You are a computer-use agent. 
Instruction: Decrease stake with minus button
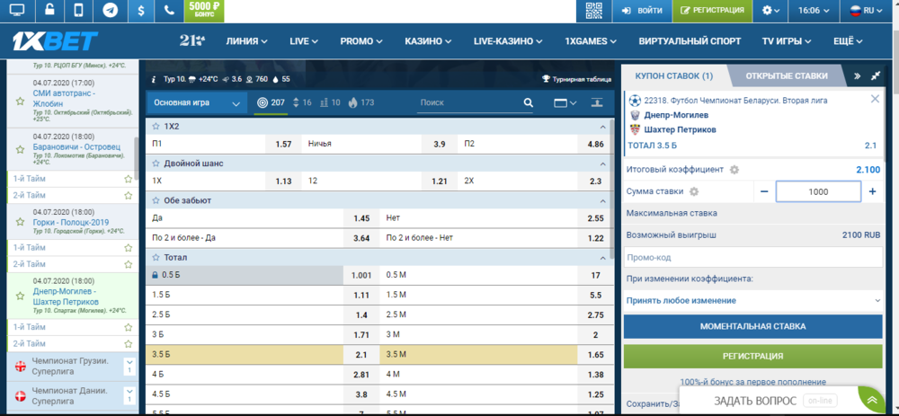763,191
